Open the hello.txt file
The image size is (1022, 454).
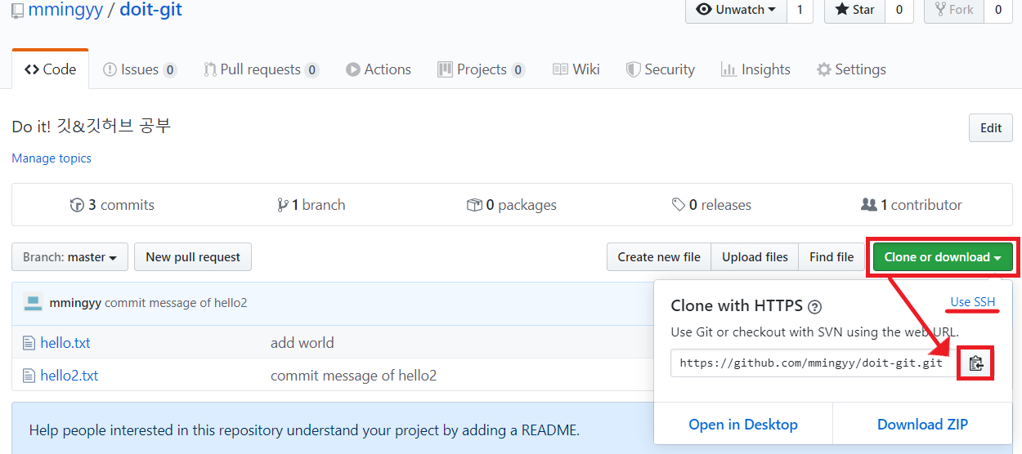point(65,343)
